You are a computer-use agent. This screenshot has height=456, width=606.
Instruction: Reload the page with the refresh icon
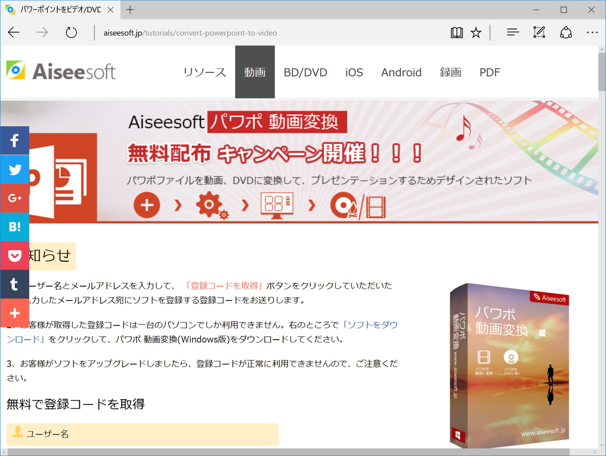tap(71, 32)
